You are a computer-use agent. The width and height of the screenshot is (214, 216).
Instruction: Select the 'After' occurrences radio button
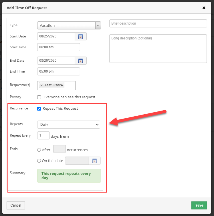click(39, 150)
